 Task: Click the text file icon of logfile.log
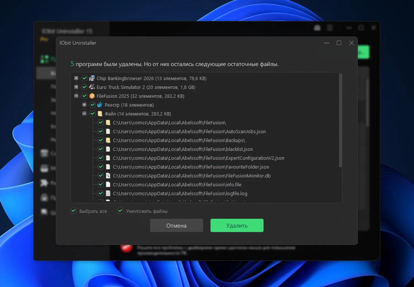(108, 194)
